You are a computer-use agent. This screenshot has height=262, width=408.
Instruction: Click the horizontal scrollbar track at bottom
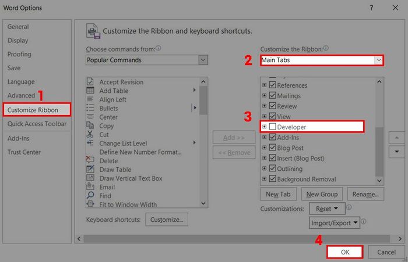236,238
